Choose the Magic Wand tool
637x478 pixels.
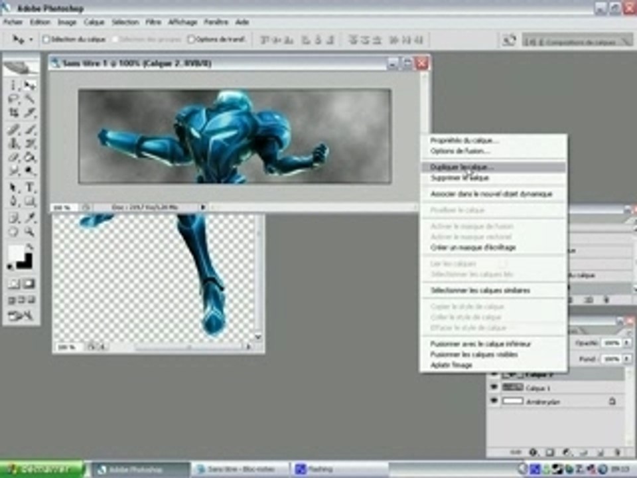(29, 99)
